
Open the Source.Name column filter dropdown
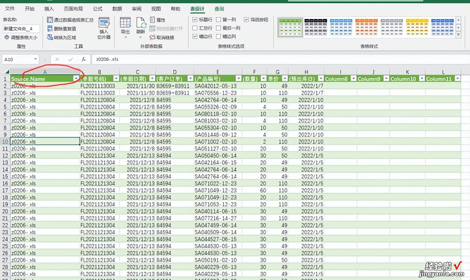[76, 79]
